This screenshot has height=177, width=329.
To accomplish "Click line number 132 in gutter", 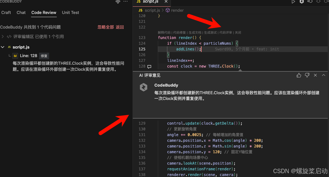I will click(142, 141).
